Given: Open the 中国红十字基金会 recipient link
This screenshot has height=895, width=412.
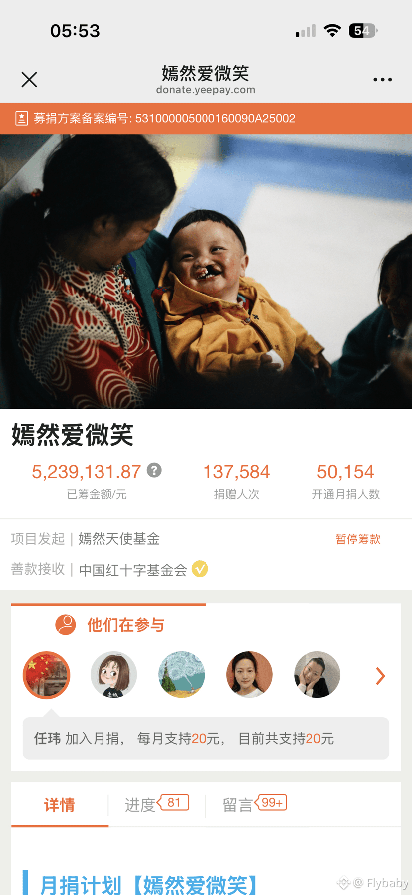Looking at the screenshot, I should (133, 570).
